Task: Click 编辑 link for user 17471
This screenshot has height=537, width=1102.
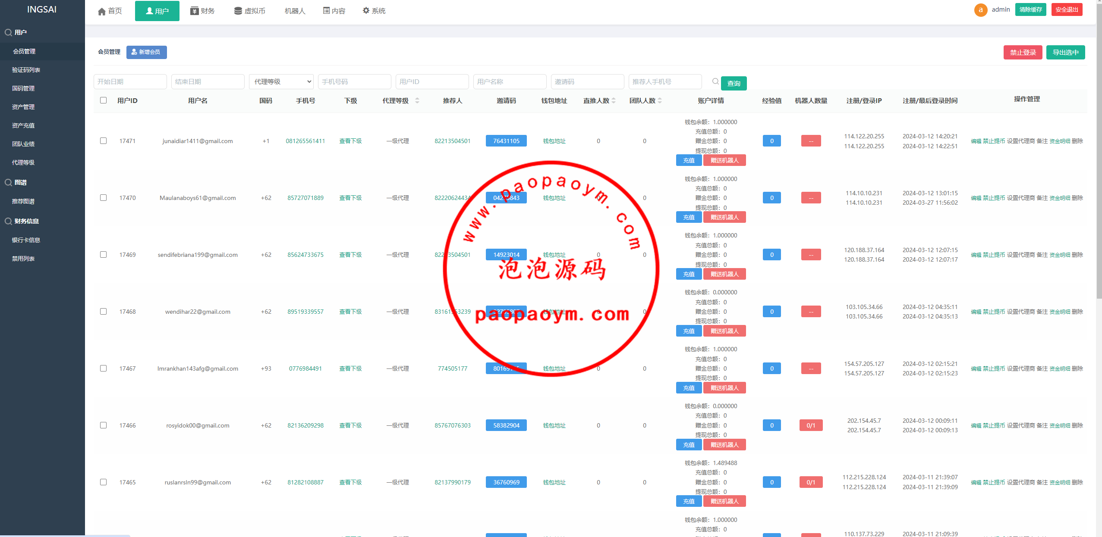Action: click(976, 141)
